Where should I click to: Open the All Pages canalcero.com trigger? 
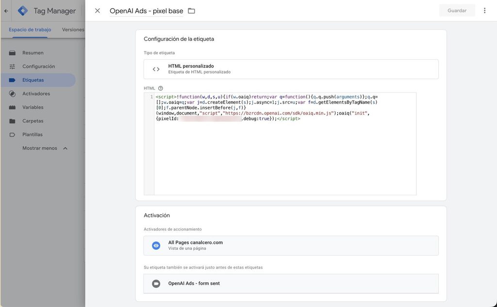[x=291, y=245]
